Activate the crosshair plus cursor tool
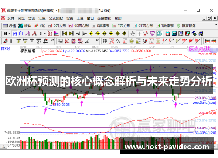 [140, 34]
